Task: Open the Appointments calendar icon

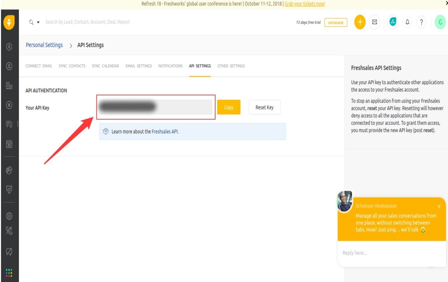Action: pos(9,144)
